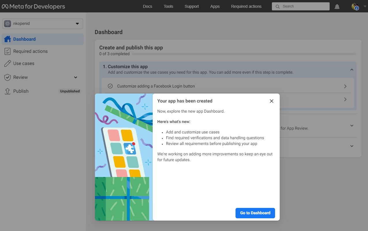Open the Docs menu
The height and width of the screenshot is (231, 368).
(147, 6)
